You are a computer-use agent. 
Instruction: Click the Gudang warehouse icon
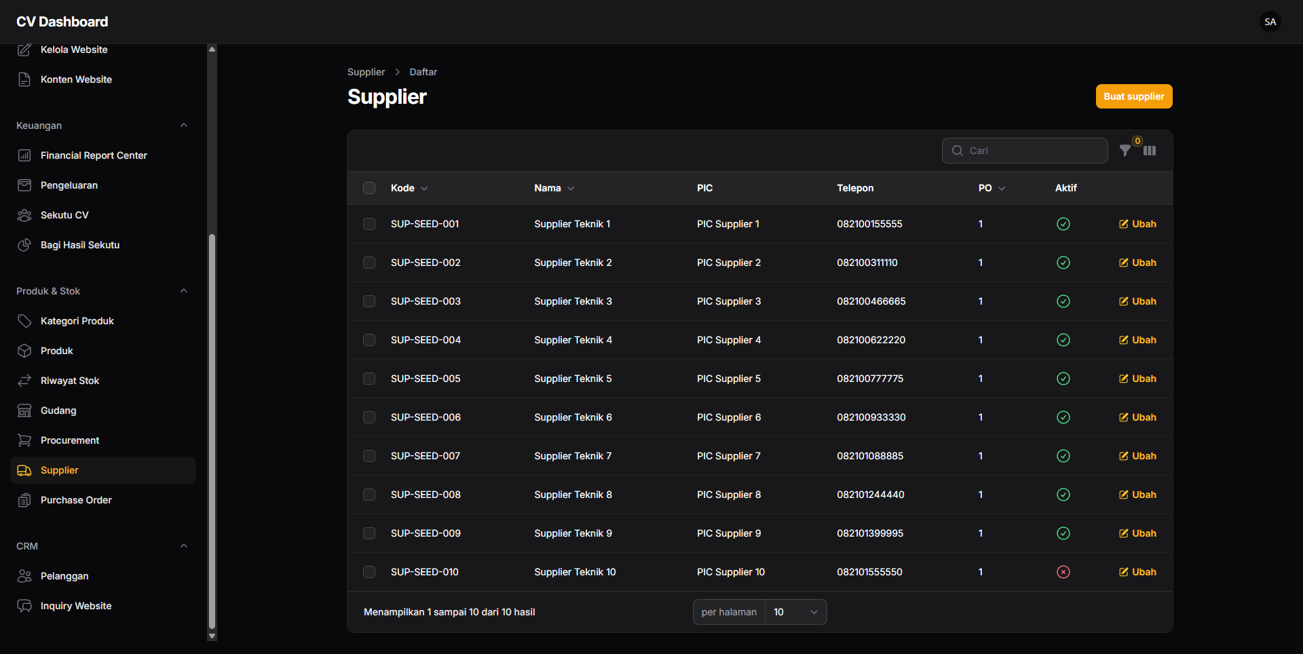(x=24, y=410)
